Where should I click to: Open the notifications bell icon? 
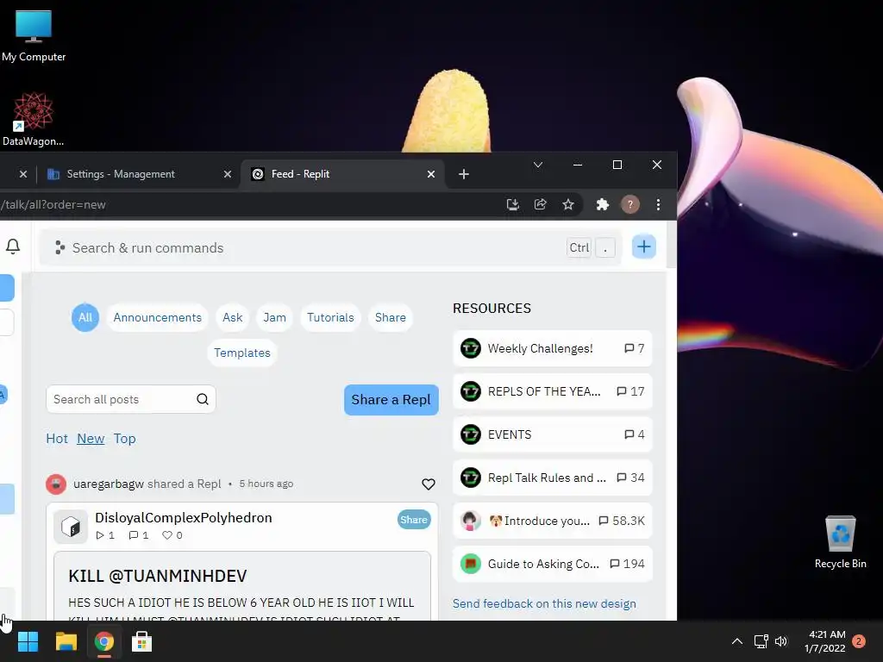point(13,247)
